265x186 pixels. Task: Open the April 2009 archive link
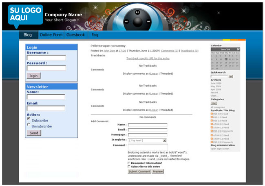click(216, 89)
